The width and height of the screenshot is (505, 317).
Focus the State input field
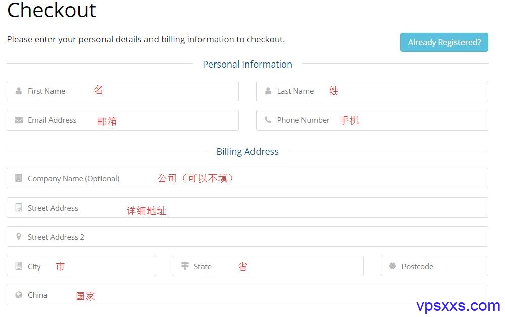(x=268, y=266)
